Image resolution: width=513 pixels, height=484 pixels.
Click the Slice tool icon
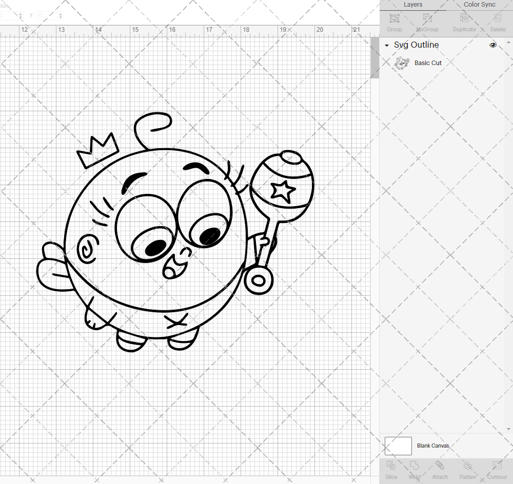391,466
